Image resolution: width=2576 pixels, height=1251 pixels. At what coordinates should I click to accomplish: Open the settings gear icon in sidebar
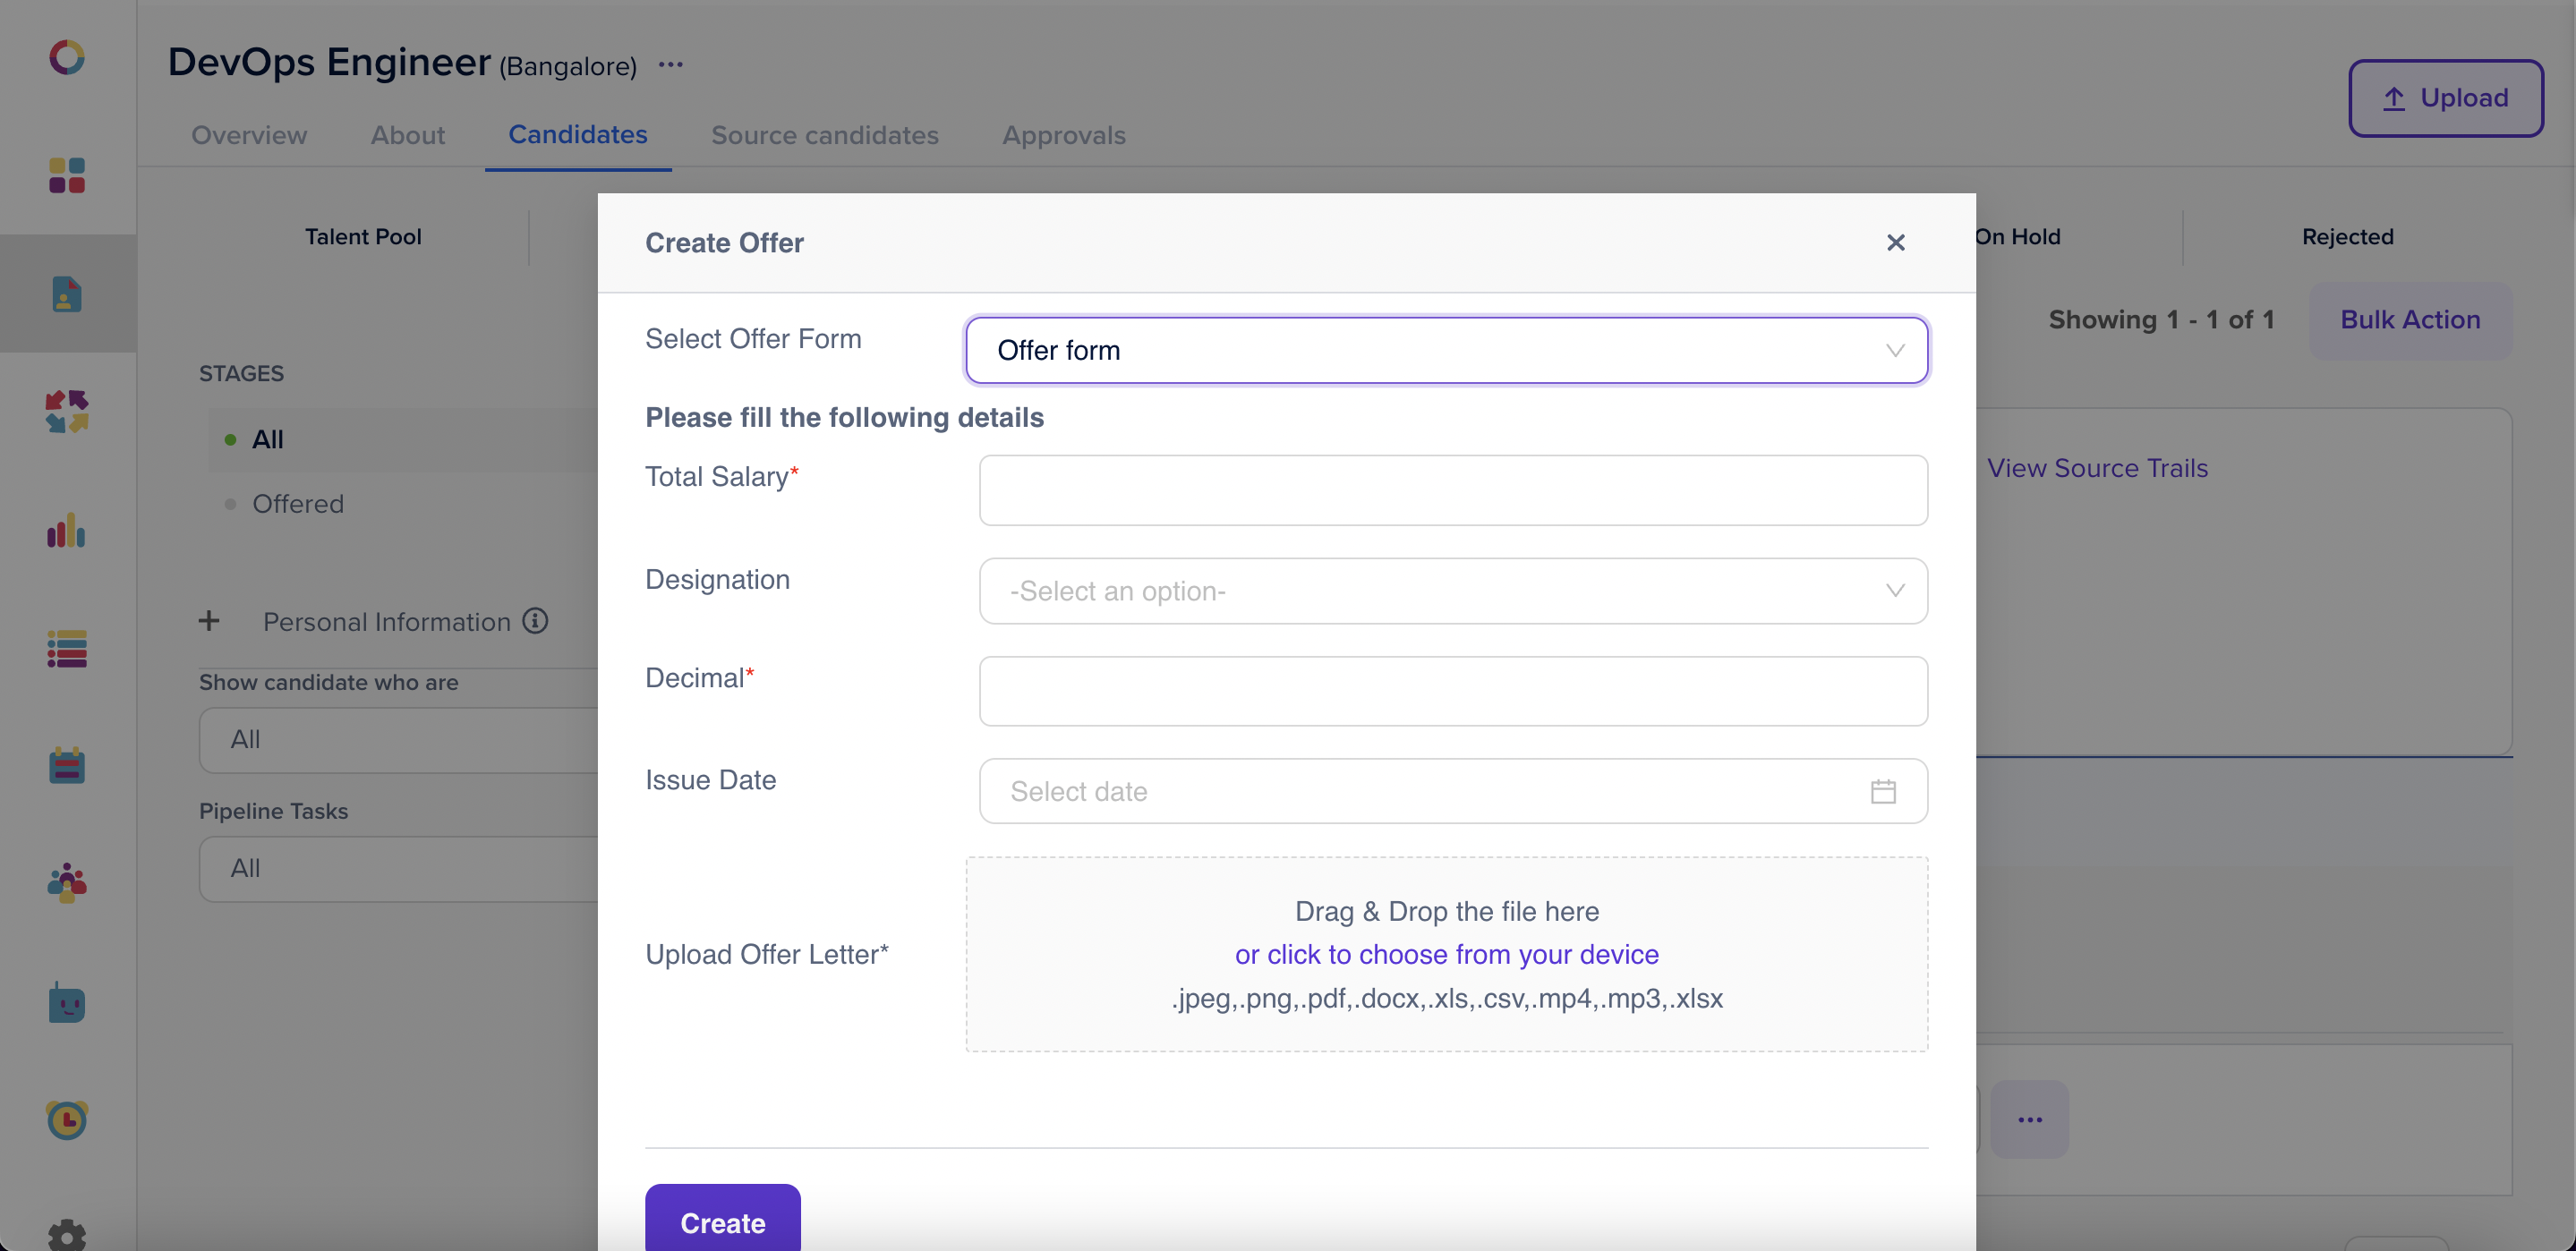point(67,1236)
